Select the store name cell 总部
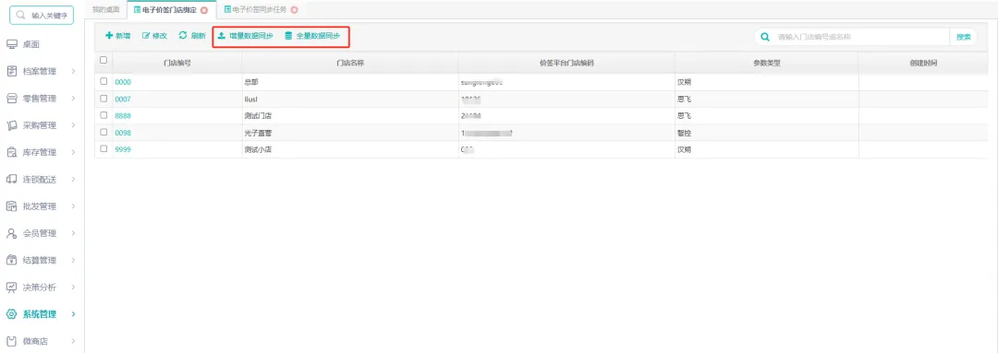The height and width of the screenshot is (353, 998). coord(349,82)
